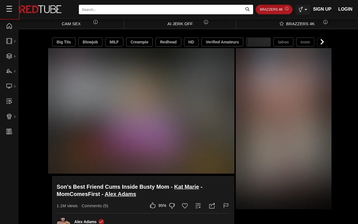358x224 pixels.
Task: Show more tags with the right chevron
Action: pos(322,42)
